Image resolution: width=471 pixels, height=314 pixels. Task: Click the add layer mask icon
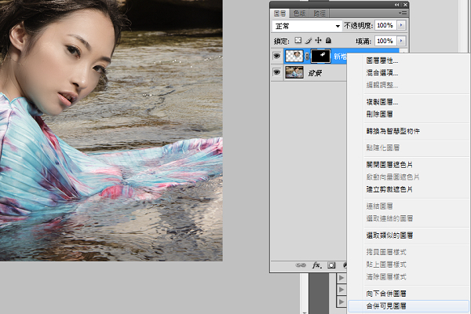click(x=331, y=265)
